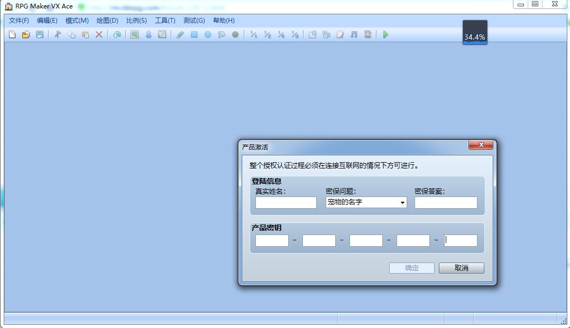The height and width of the screenshot is (328, 570).
Task: Click the Save Project disk icon
Action: pyautogui.click(x=40, y=34)
